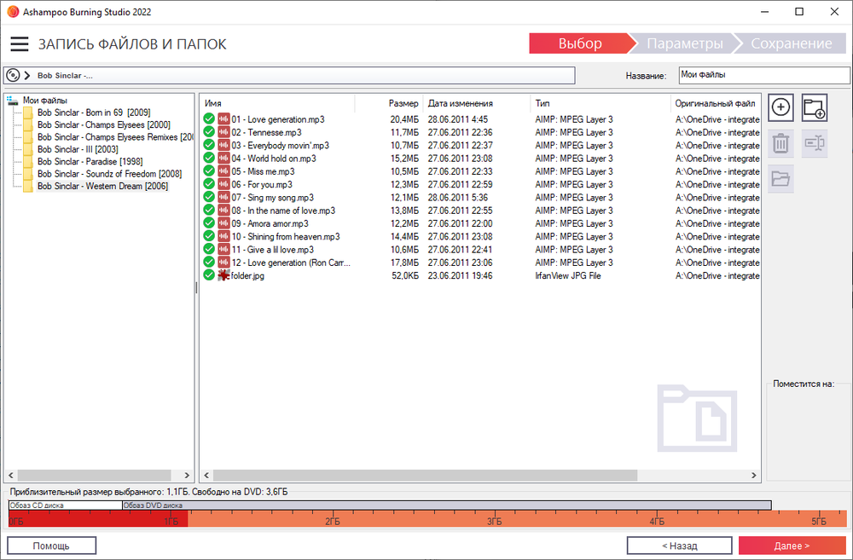Select Bob Sinclar - Western Dream [2006] folder

(x=102, y=186)
